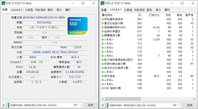The height and width of the screenshot is (109, 198).
Task: Click the left arrow of the horizontal scrollbar
Action: pos(103,99)
